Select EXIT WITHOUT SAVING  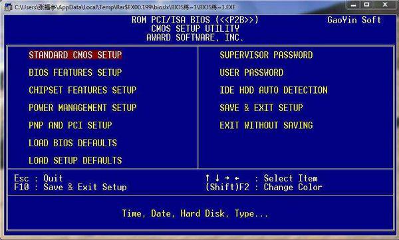click(266, 125)
